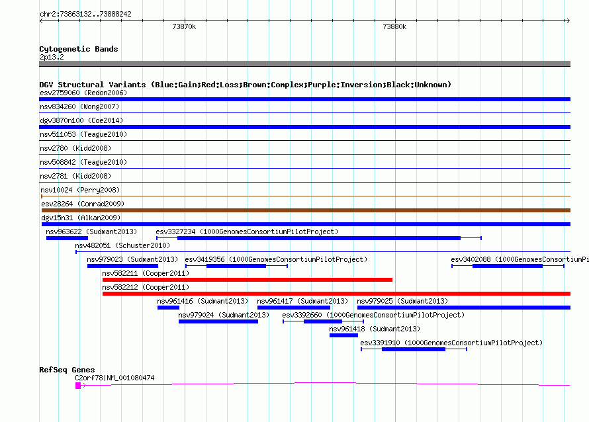The width and height of the screenshot is (589, 422).
Task: Click the Cytogenetic Bands track title
Action: (79, 49)
